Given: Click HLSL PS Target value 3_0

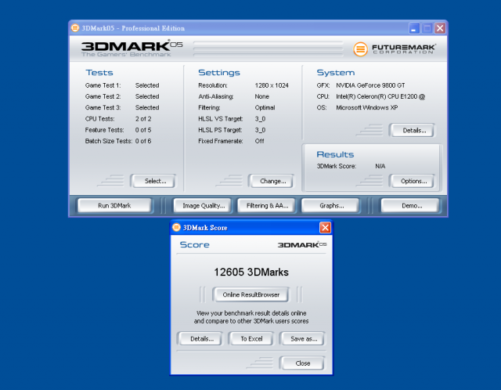Looking at the screenshot, I should point(260,130).
